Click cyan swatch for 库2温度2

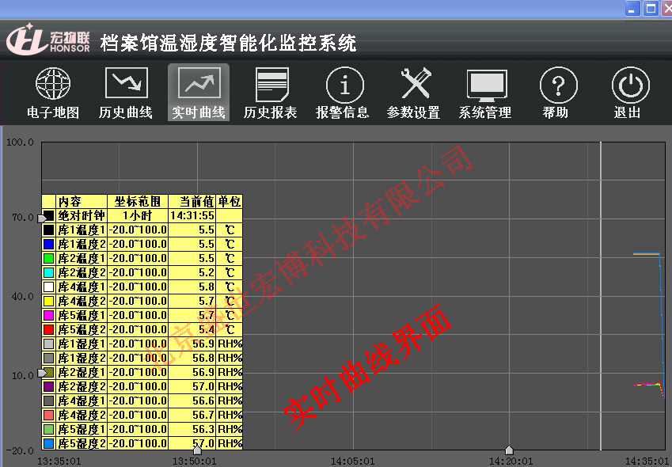coord(49,272)
